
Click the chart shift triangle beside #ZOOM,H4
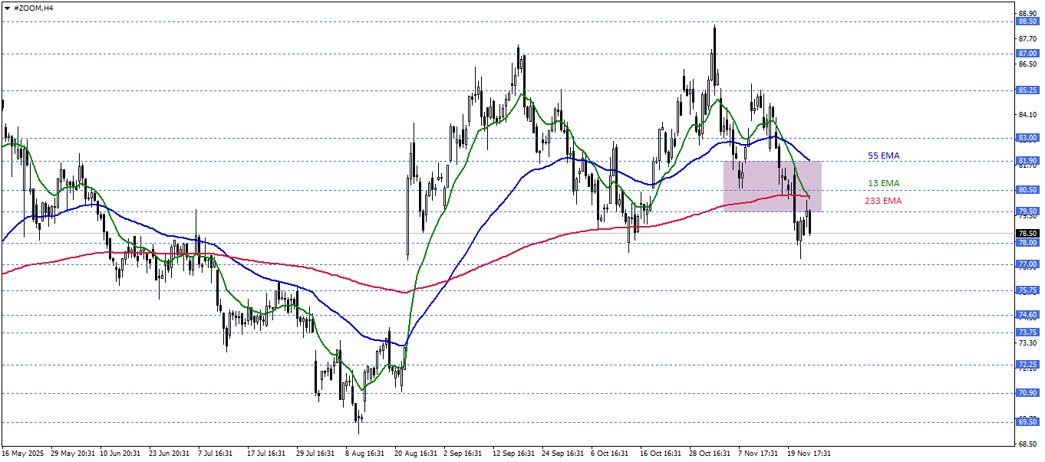(x=7, y=7)
